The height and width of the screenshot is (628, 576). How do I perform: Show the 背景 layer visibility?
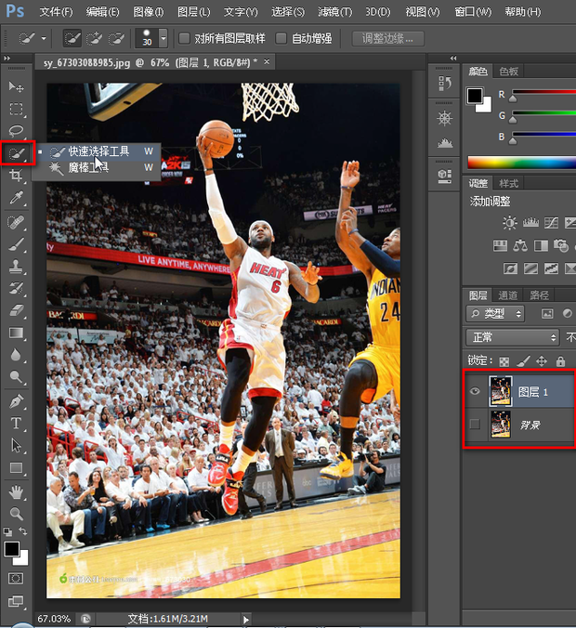tap(475, 424)
